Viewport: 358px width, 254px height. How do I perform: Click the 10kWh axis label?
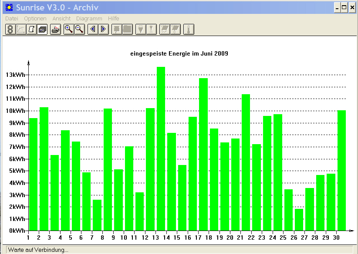pos(15,111)
